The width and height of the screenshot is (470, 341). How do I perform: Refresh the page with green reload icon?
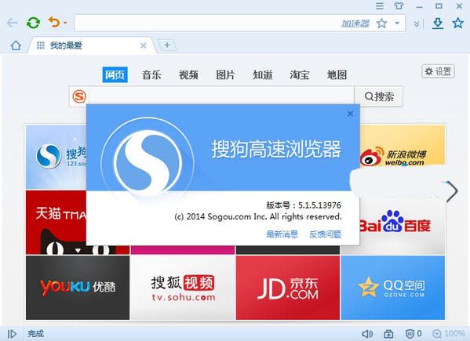point(33,23)
